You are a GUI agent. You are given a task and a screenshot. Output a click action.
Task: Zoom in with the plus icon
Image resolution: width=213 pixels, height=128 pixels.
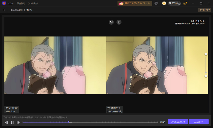point(206,54)
